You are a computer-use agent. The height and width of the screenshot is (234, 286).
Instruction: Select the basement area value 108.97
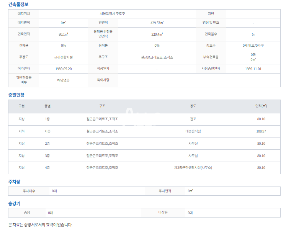tap(261, 131)
